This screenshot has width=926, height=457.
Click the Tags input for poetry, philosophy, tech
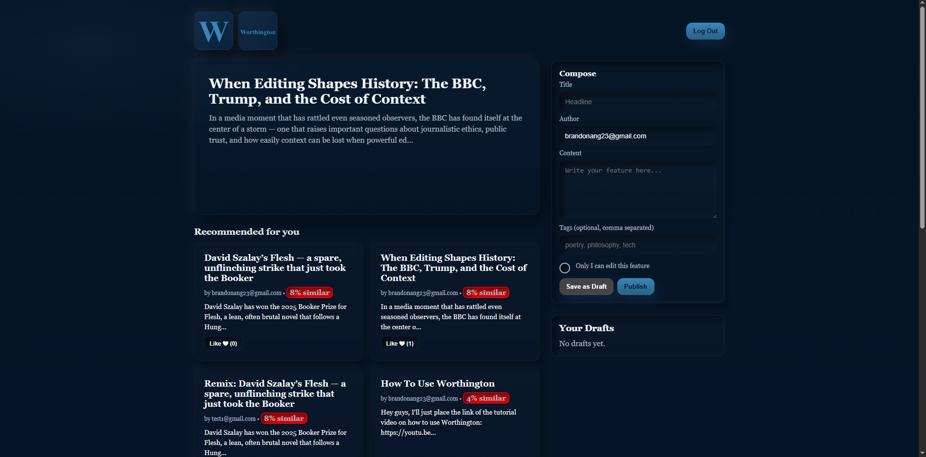pos(637,244)
